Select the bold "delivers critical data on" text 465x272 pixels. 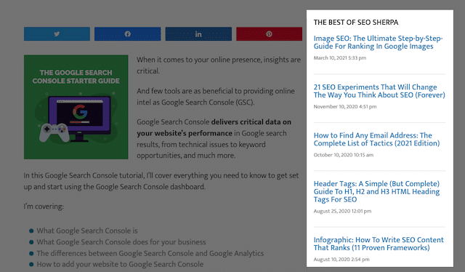[x=251, y=122]
